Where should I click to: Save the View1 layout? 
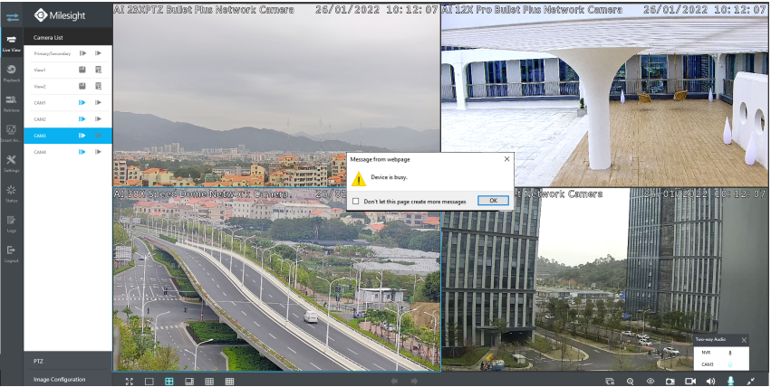tap(82, 70)
